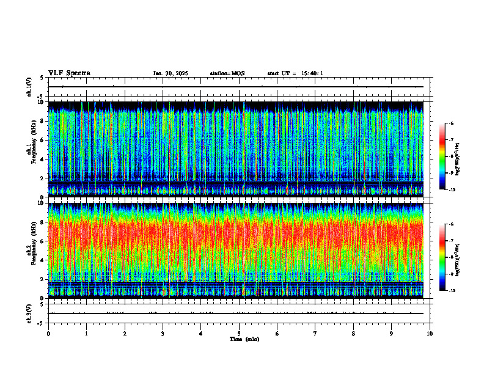The width and height of the screenshot is (484, 374).
Task: Click the ch.2 colorbar "-10" tick value
Action: click(452, 291)
